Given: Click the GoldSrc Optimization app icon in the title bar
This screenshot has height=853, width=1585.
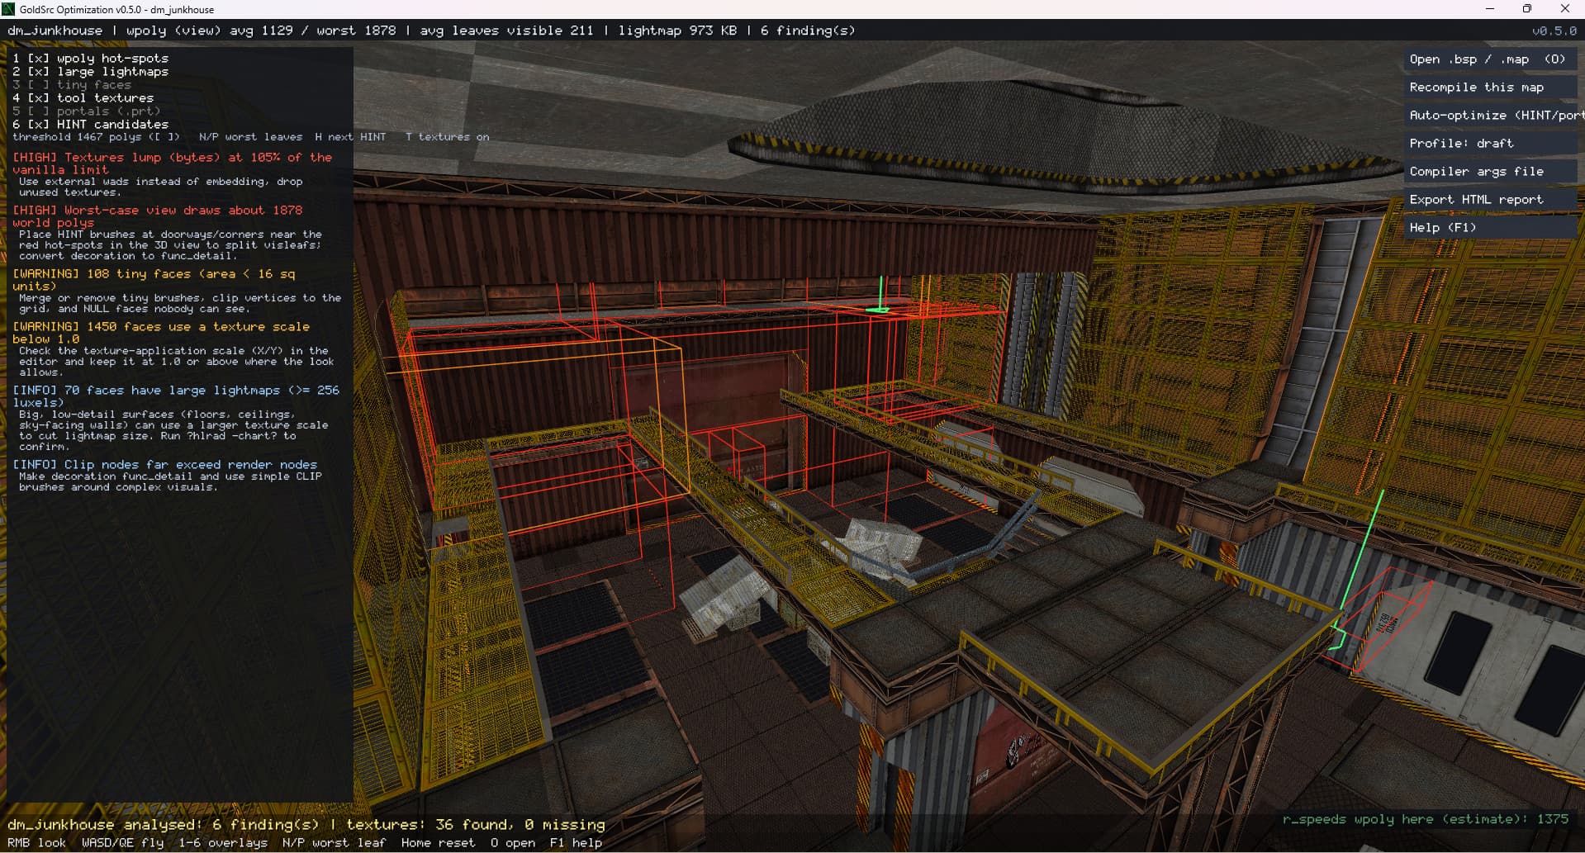Looking at the screenshot, I should (9, 9).
